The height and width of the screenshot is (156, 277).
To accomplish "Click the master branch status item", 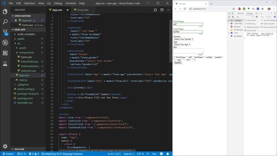I will click(x=8, y=154).
